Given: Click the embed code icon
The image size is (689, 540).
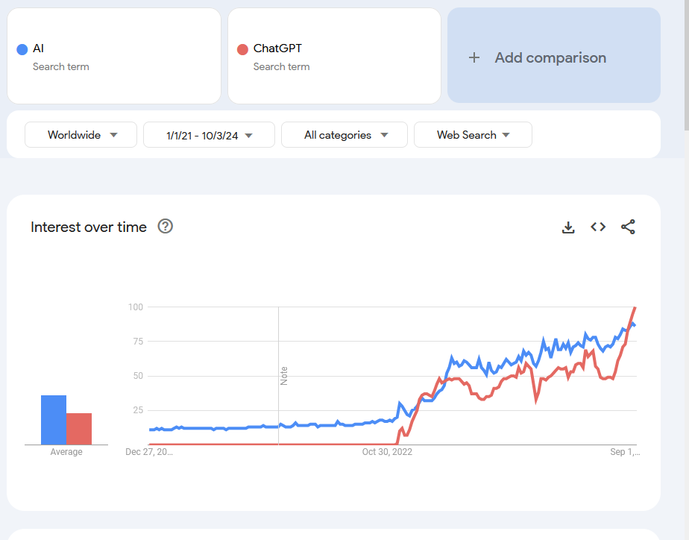Looking at the screenshot, I should [598, 227].
